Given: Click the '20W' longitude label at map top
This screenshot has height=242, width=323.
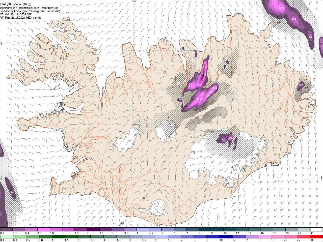Looking at the screenshot, I should 134,1.
